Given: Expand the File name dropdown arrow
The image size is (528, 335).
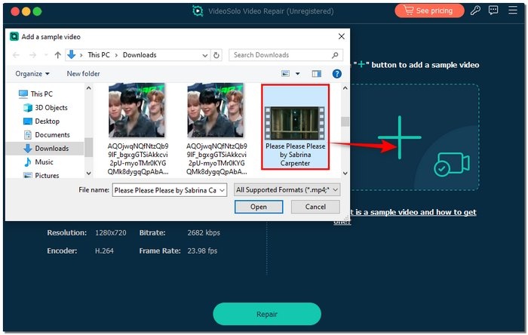Looking at the screenshot, I should tap(223, 190).
